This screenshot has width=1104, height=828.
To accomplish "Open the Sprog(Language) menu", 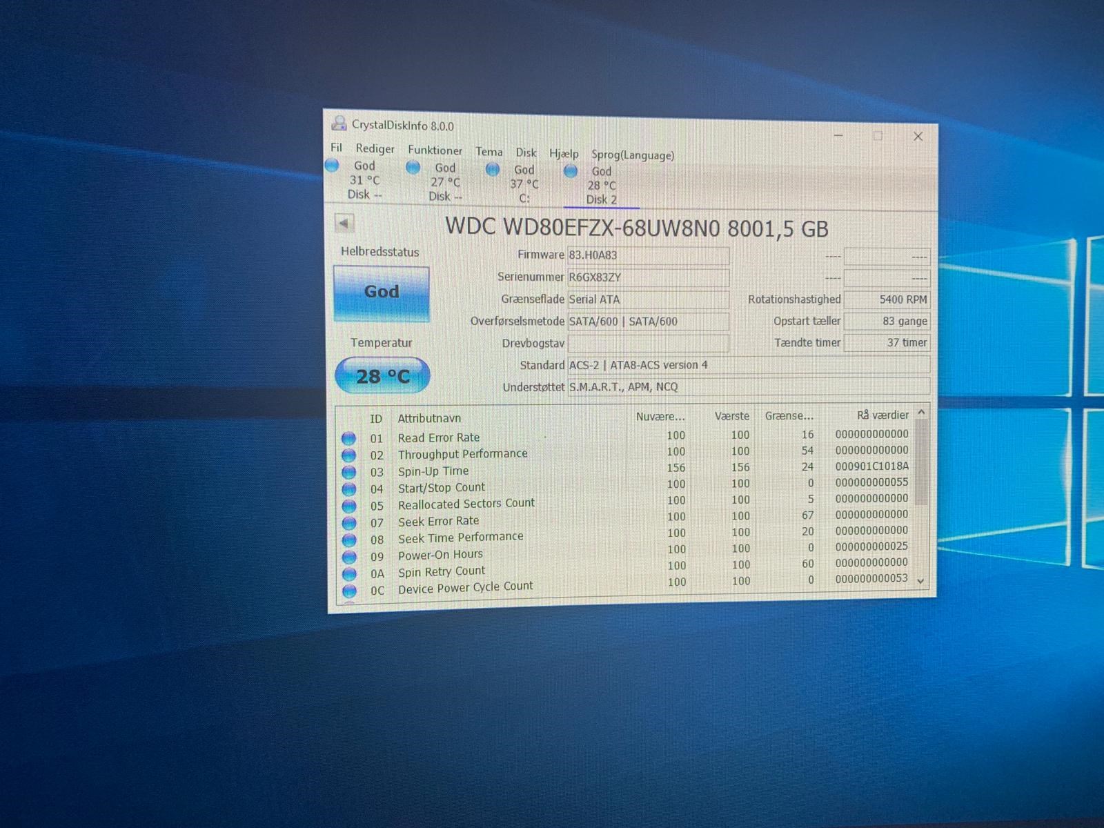I will pyautogui.click(x=633, y=155).
